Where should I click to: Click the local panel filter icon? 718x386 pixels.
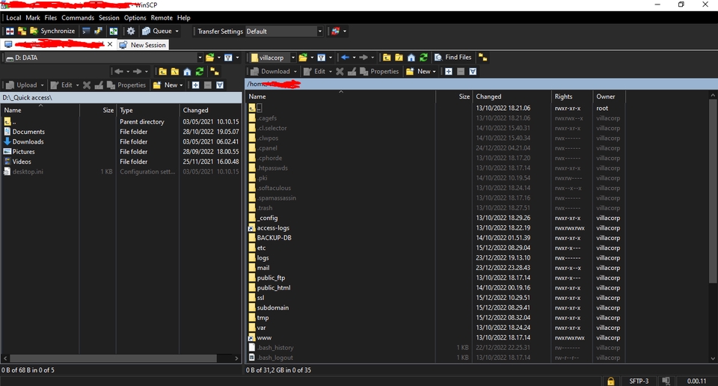228,58
